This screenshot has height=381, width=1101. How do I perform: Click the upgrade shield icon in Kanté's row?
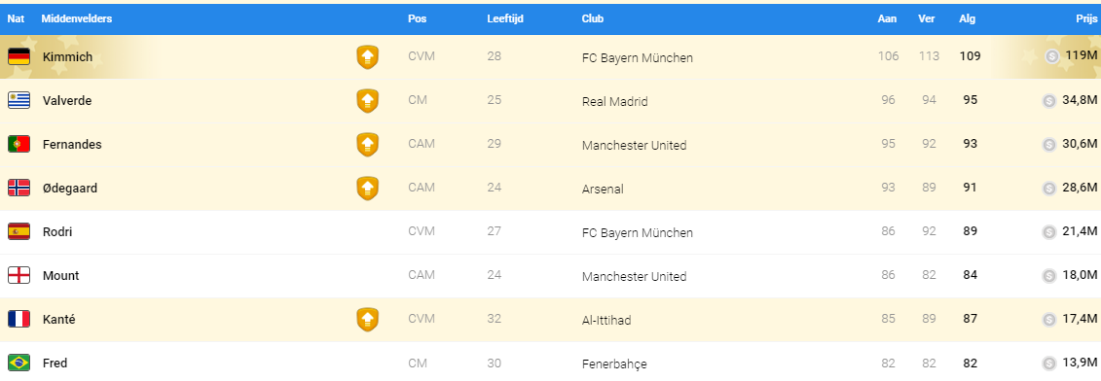tap(367, 319)
